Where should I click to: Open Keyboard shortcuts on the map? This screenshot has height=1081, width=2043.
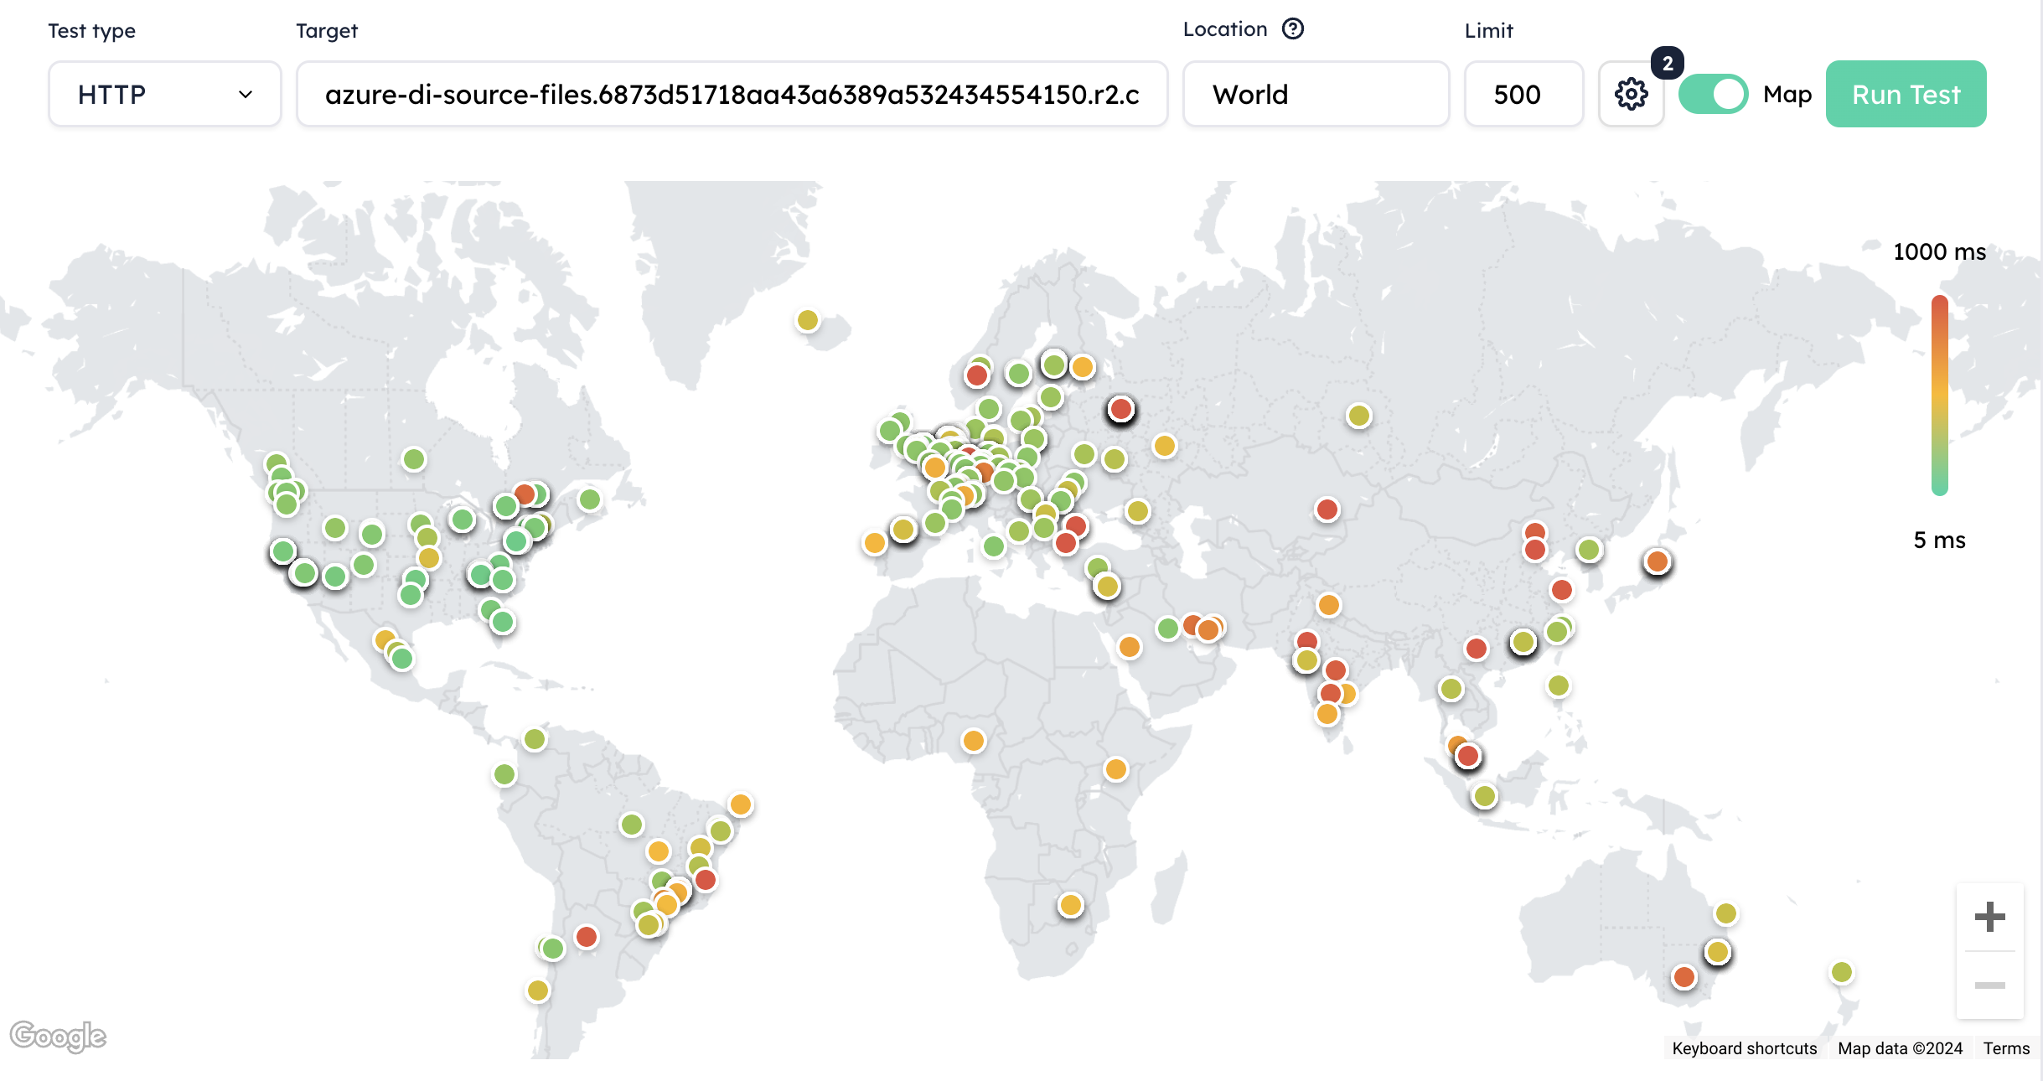click(1744, 1048)
